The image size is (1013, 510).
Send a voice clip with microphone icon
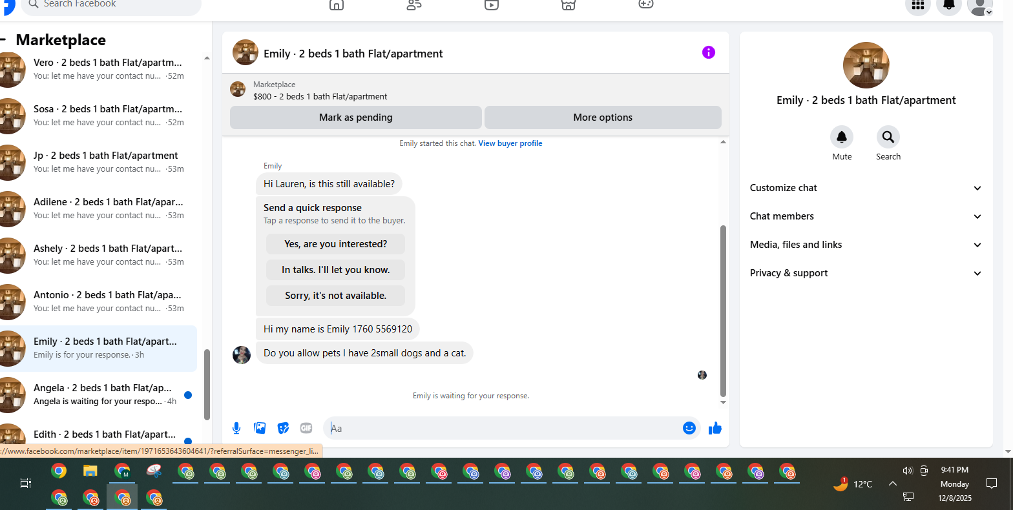point(236,428)
